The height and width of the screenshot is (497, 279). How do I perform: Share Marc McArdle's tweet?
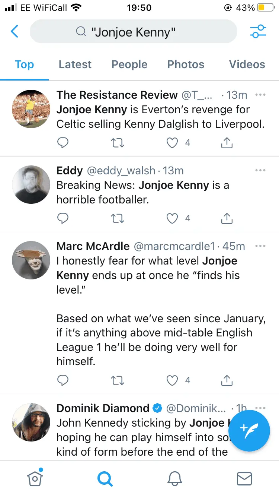[227, 380]
